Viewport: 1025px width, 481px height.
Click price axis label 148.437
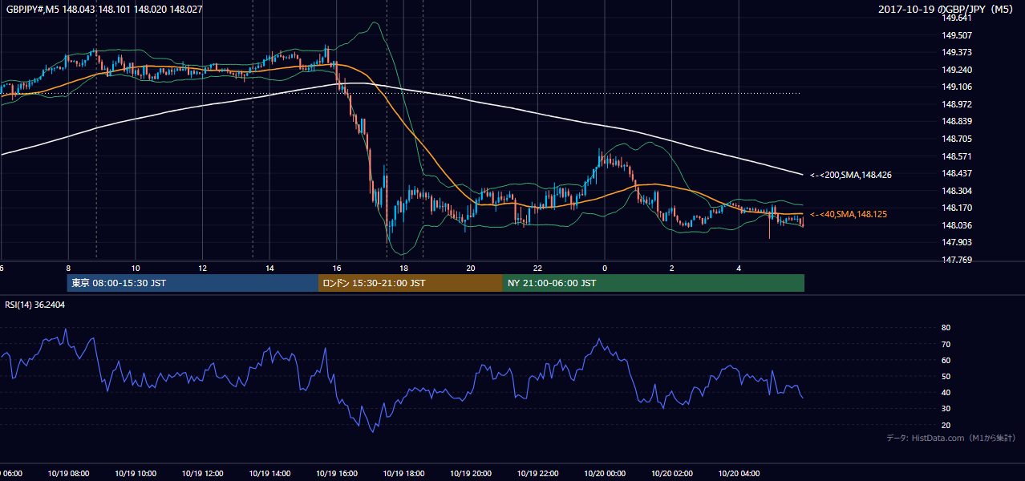[957, 173]
